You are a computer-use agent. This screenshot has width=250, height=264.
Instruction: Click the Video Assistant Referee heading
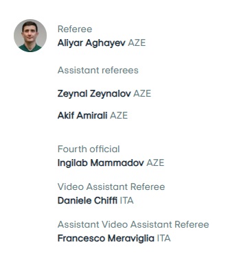[111, 187]
